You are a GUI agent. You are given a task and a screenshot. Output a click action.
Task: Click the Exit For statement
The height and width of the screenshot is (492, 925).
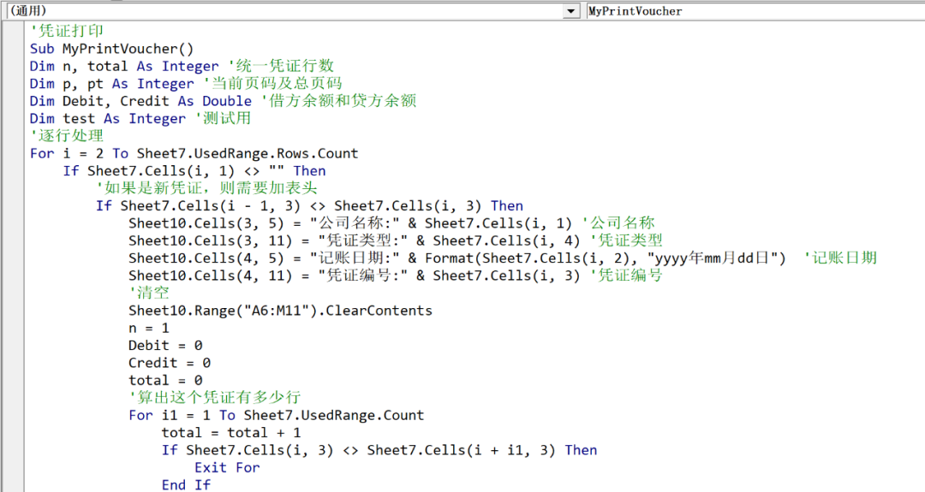(227, 468)
